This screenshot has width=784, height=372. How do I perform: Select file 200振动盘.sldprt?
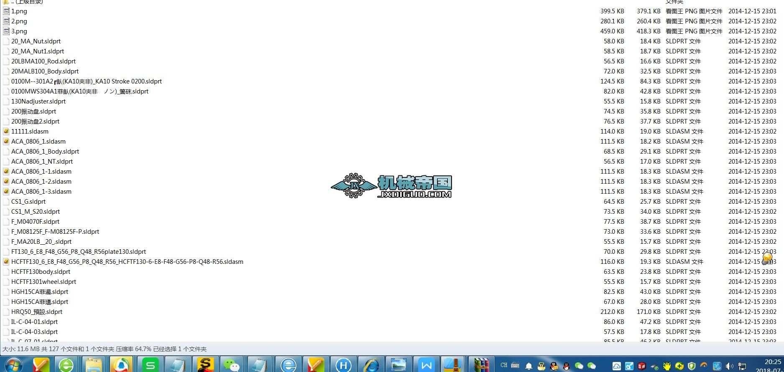pyautogui.click(x=33, y=111)
